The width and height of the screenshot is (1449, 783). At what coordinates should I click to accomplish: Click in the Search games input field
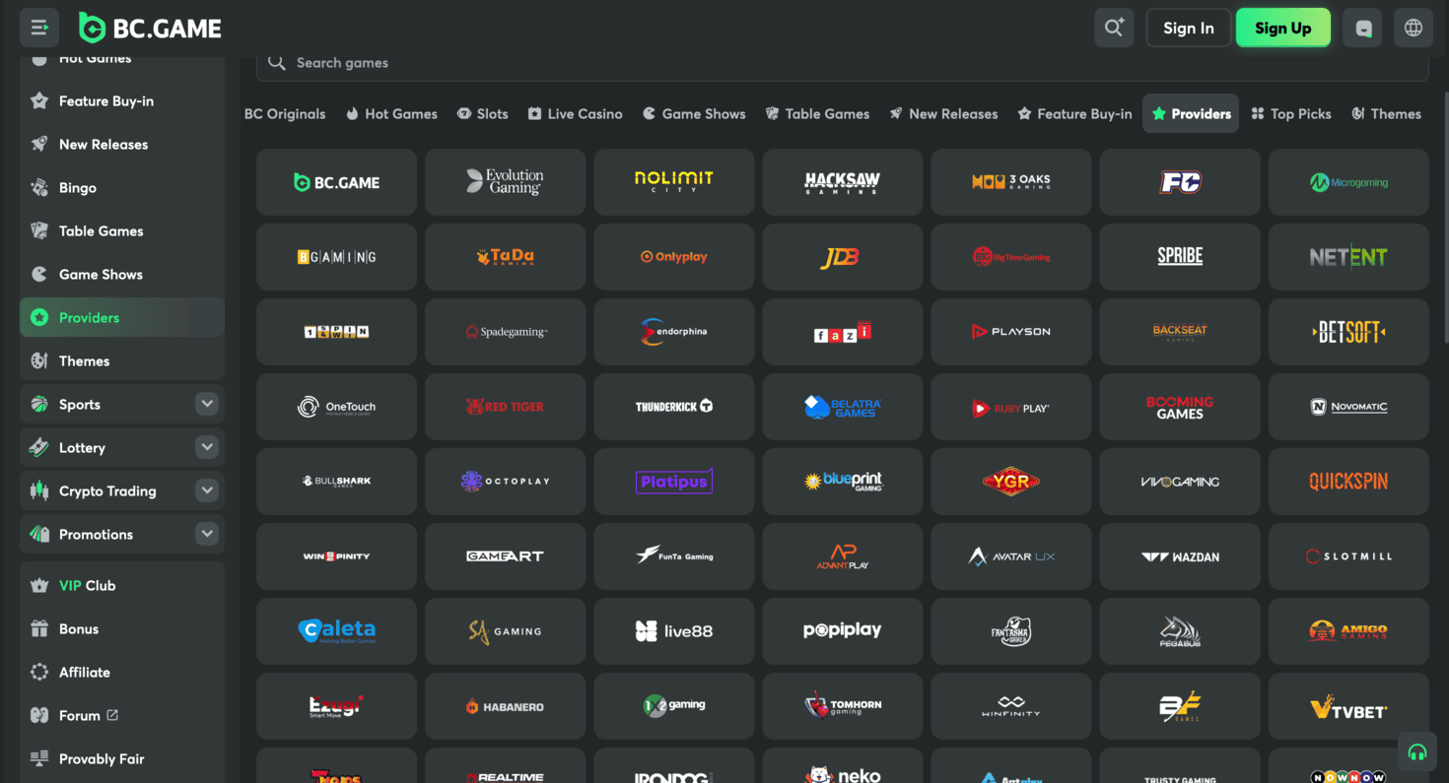(x=843, y=62)
